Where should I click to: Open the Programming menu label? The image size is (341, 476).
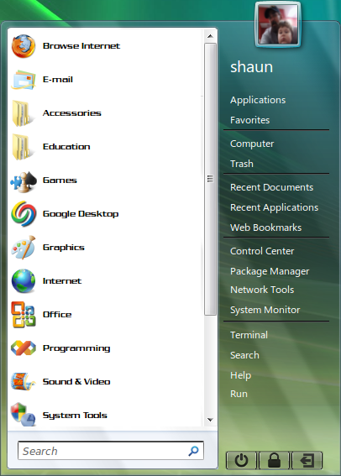[x=76, y=348]
